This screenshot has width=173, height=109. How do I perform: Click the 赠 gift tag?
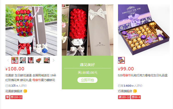[7, 97]
